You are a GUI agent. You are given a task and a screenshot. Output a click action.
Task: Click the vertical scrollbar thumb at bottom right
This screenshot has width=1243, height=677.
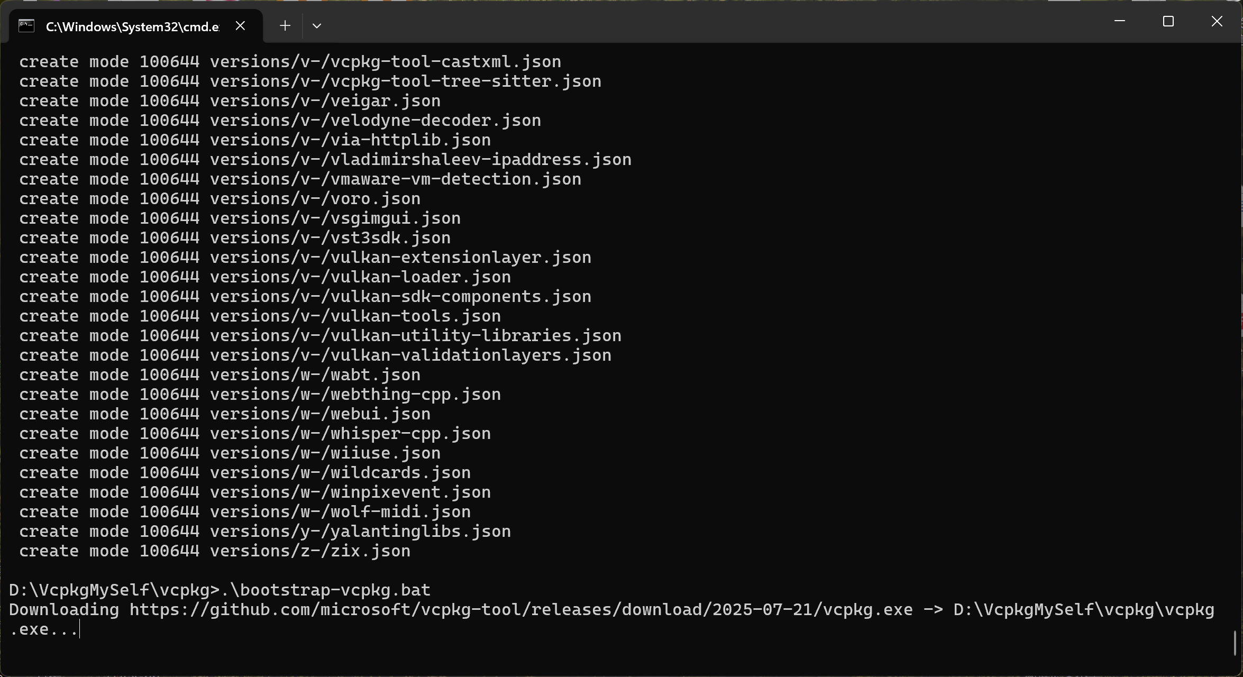pos(1235,643)
